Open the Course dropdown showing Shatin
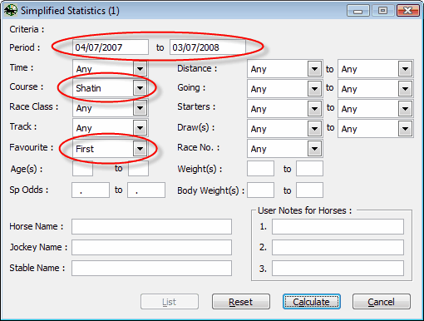This screenshot has height=321, width=424. coord(111,88)
